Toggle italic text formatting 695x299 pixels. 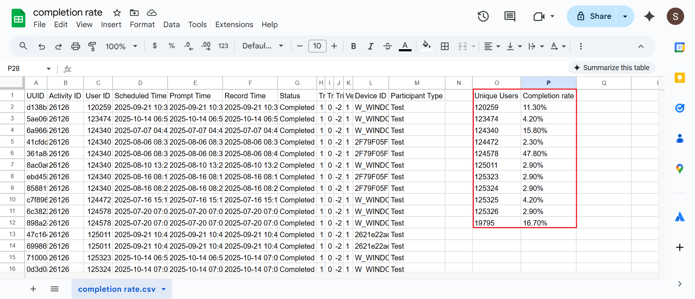point(370,46)
